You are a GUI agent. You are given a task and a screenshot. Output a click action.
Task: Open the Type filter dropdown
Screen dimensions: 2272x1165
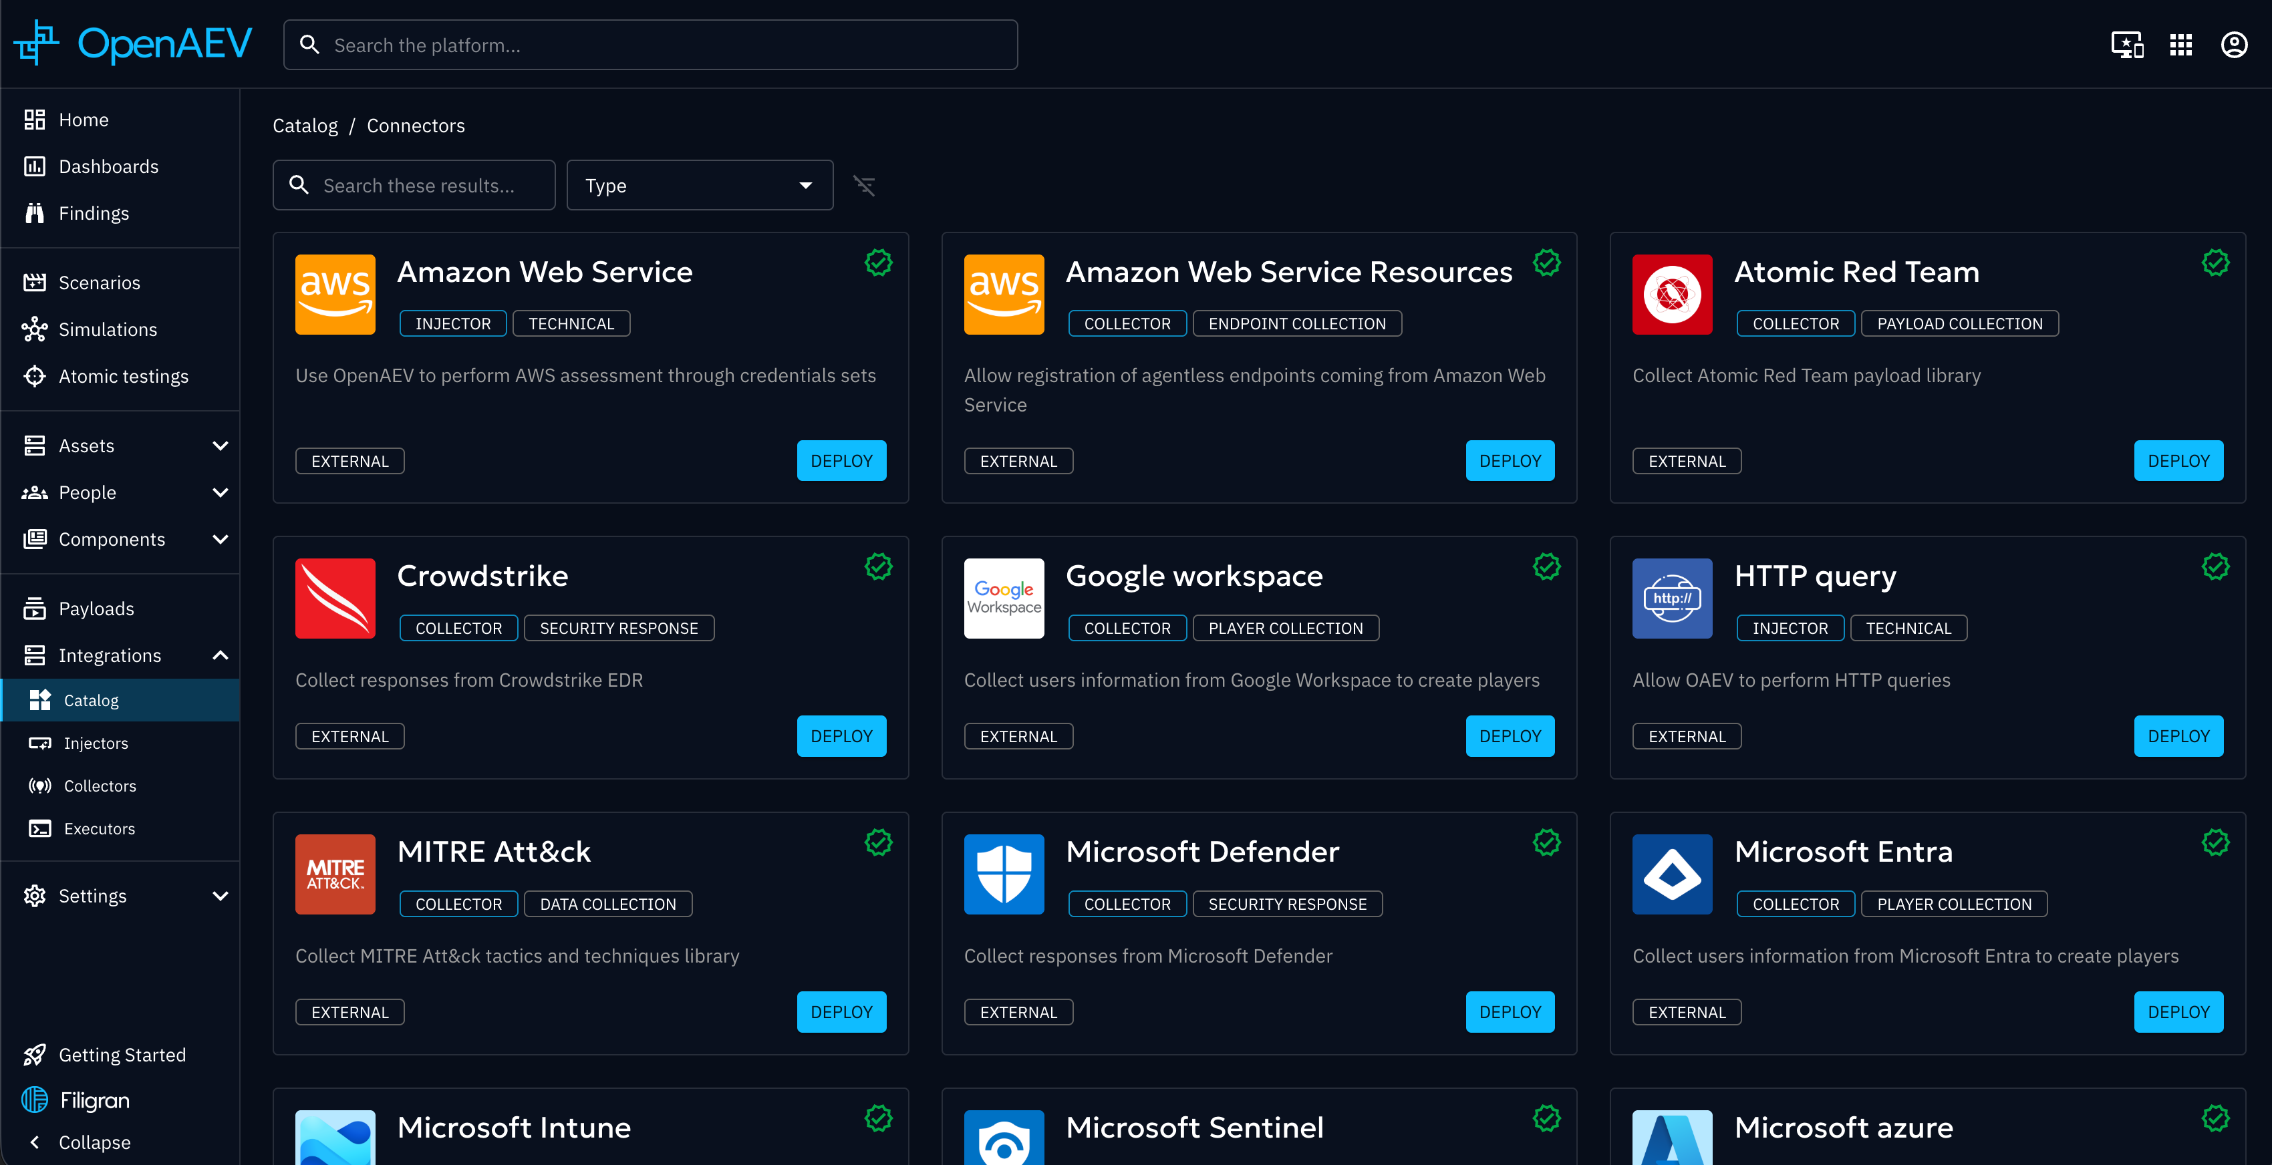700,185
